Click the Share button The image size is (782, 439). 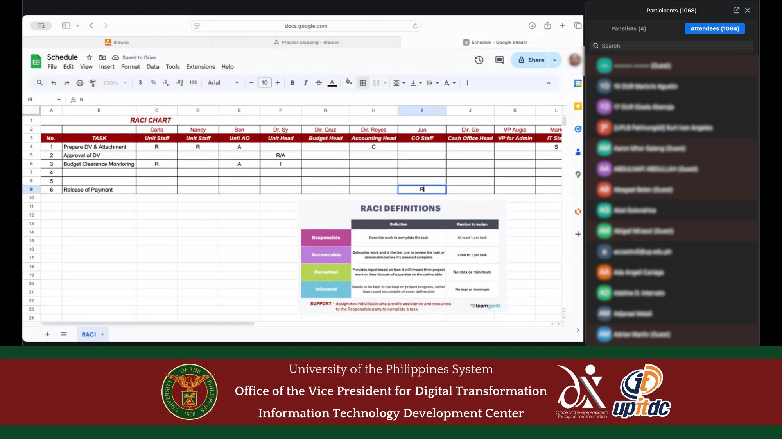pyautogui.click(x=531, y=60)
